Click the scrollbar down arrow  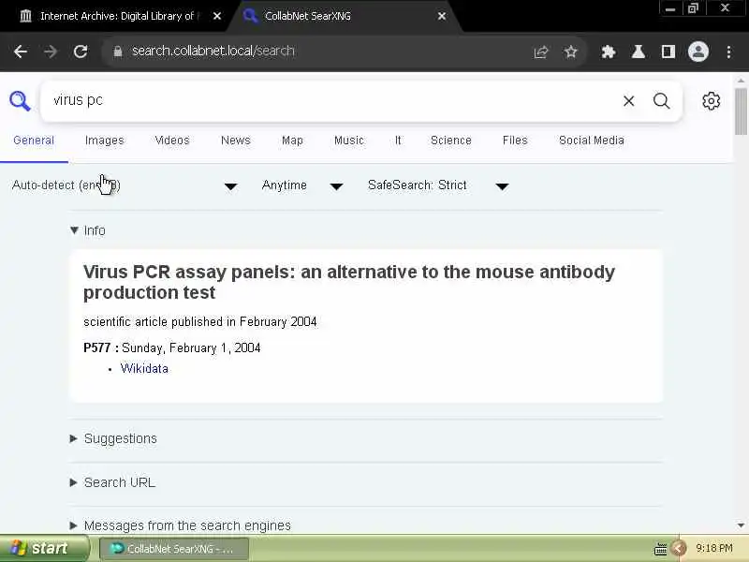pos(741,525)
